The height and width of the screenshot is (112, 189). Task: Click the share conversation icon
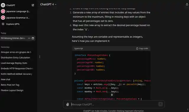point(187,4)
